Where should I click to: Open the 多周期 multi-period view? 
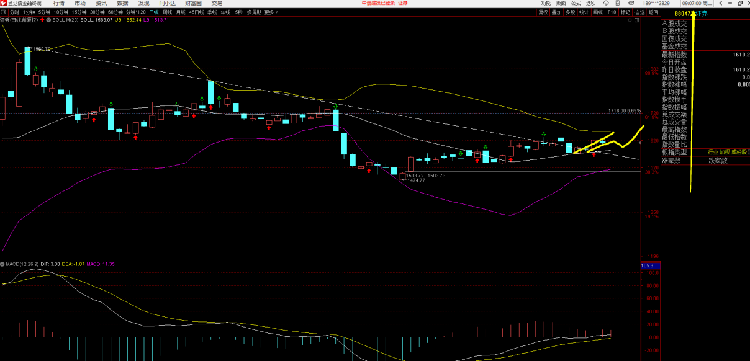(254, 12)
